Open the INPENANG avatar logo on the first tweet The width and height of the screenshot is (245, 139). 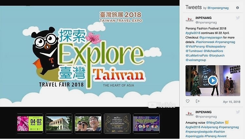tap(189, 20)
